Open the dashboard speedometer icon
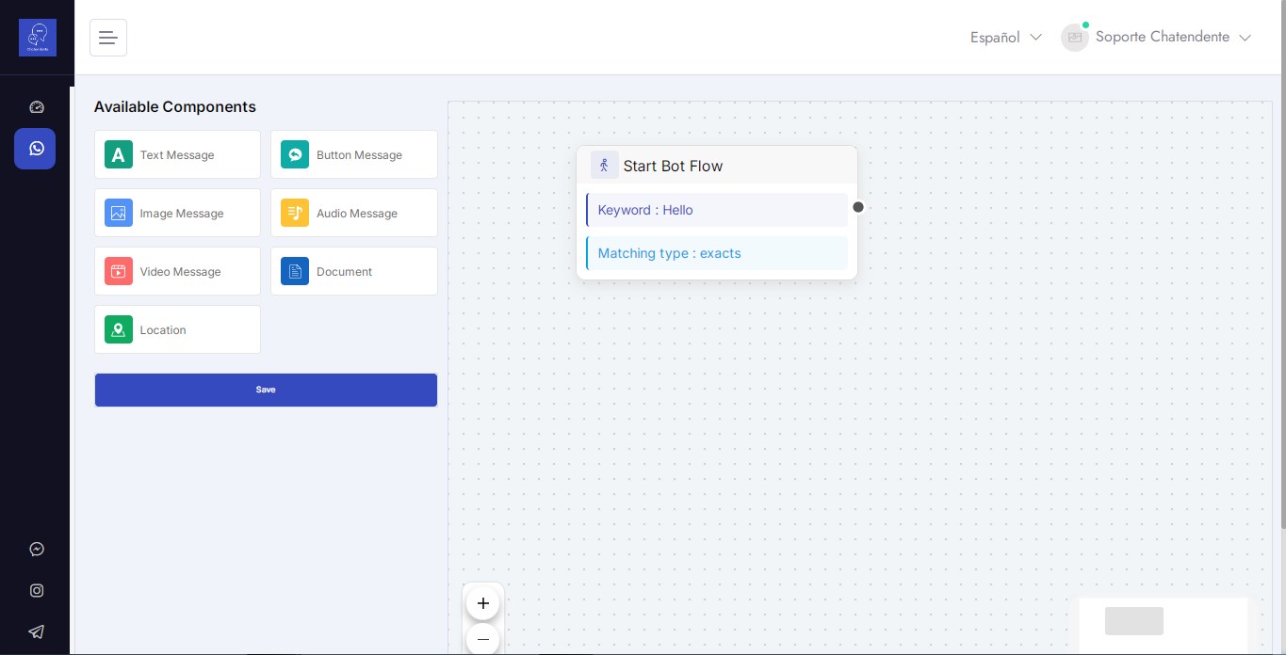This screenshot has width=1286, height=655. [36, 107]
